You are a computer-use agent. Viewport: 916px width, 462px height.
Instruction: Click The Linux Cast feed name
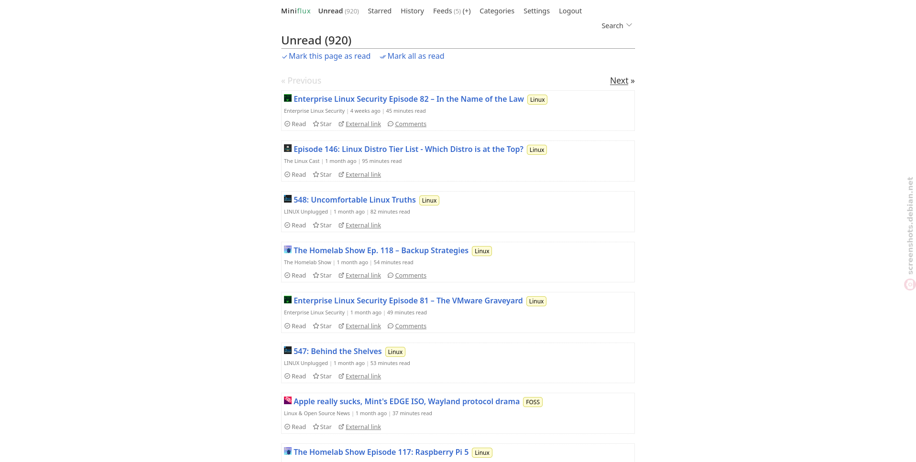click(302, 161)
